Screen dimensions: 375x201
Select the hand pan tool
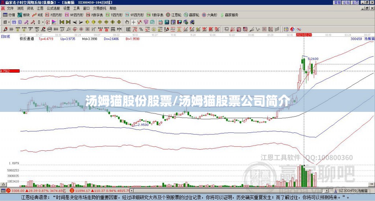coord(127,22)
